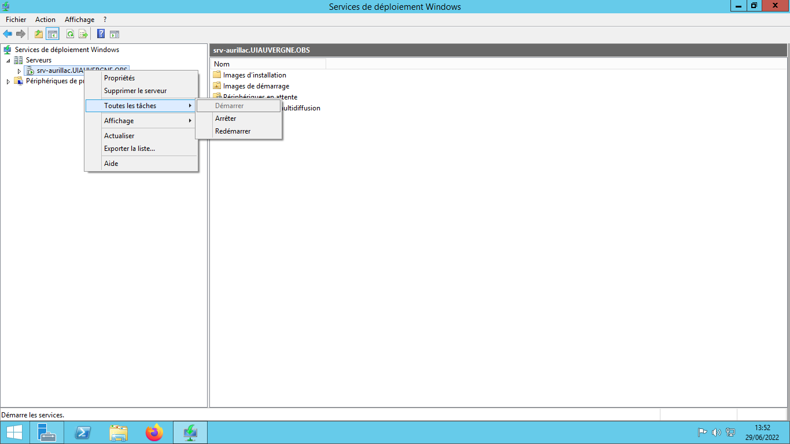Choose Propriétés from the context menu

[x=141, y=78]
